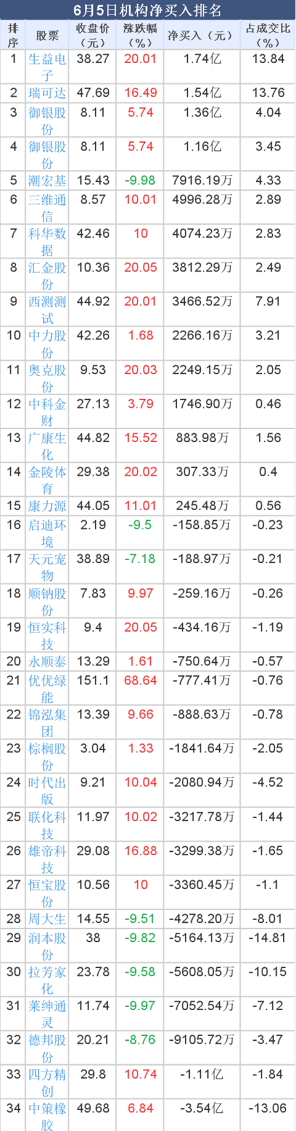Open the 汇金股份 stock link
The image size is (296, 1131).
pos(47,275)
